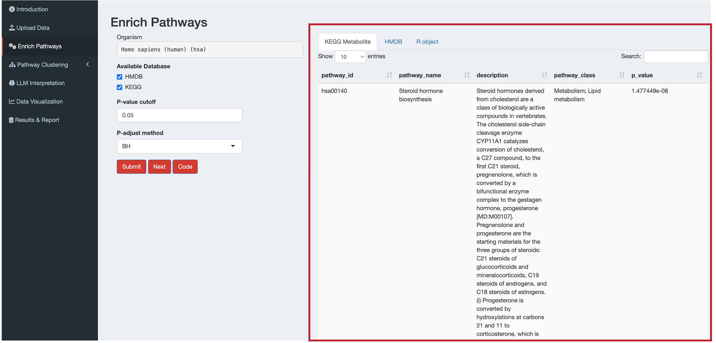716x343 pixels.
Task: Switch to the R object tab
Action: (427, 42)
